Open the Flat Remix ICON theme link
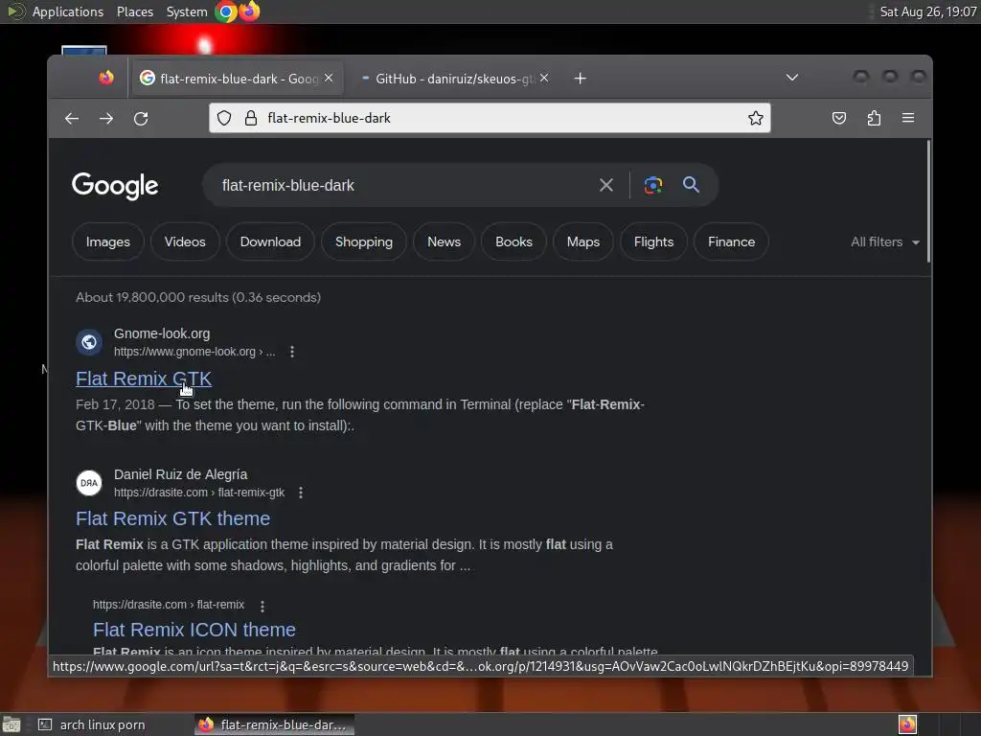The height and width of the screenshot is (736, 981). point(194,630)
